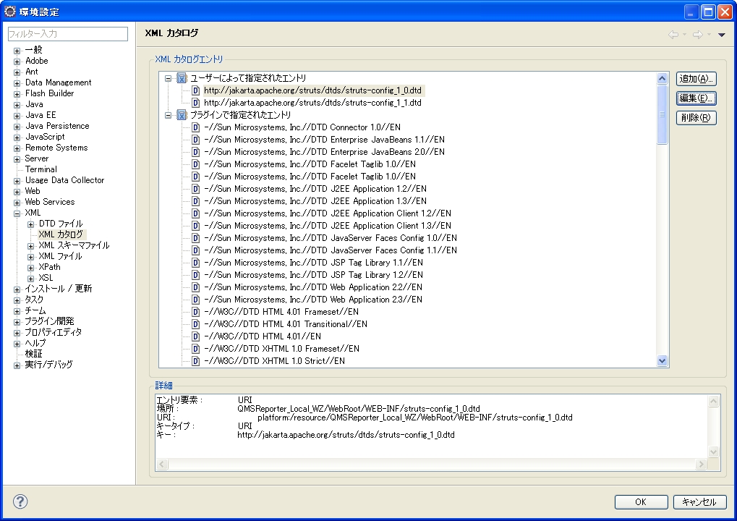Image resolution: width=737 pixels, height=521 pixels.
Task: Select the struts-config_1_1.dtd URL entry
Action: pyautogui.click(x=312, y=103)
